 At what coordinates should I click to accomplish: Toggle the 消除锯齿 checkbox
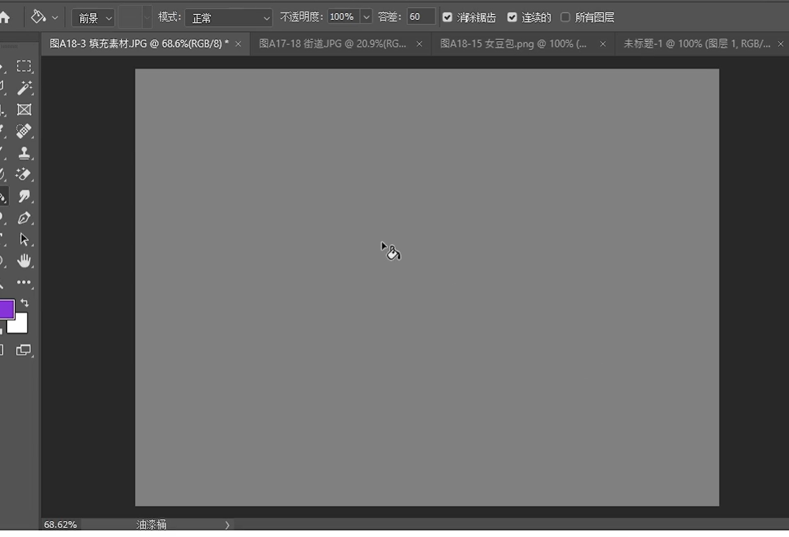point(447,18)
